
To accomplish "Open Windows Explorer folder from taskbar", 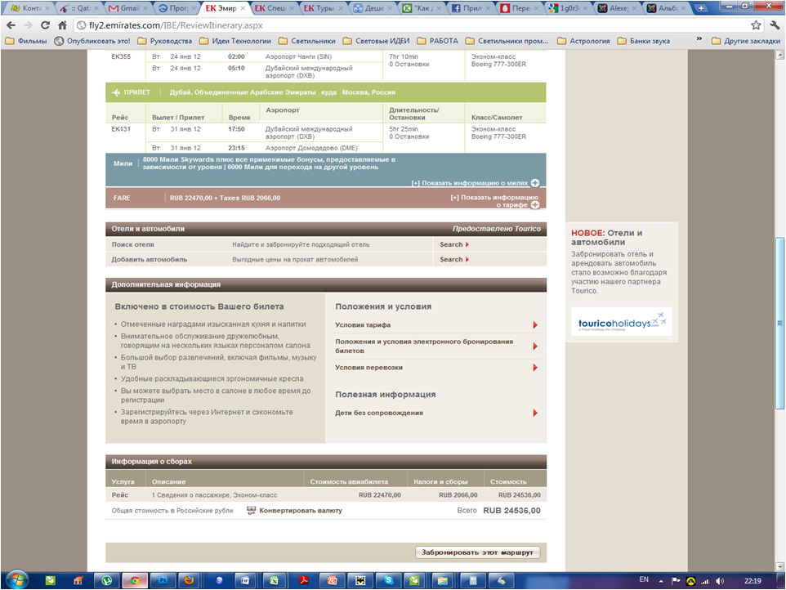I will (x=442, y=580).
